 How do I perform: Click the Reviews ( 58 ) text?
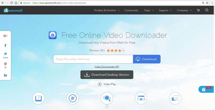[97, 51]
